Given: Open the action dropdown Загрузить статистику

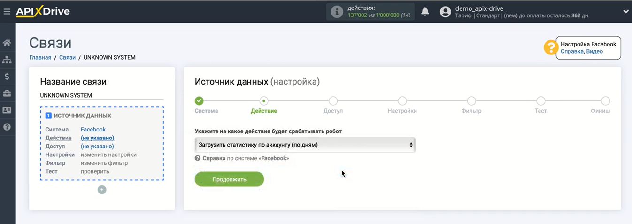Looking at the screenshot, I should [x=305, y=145].
